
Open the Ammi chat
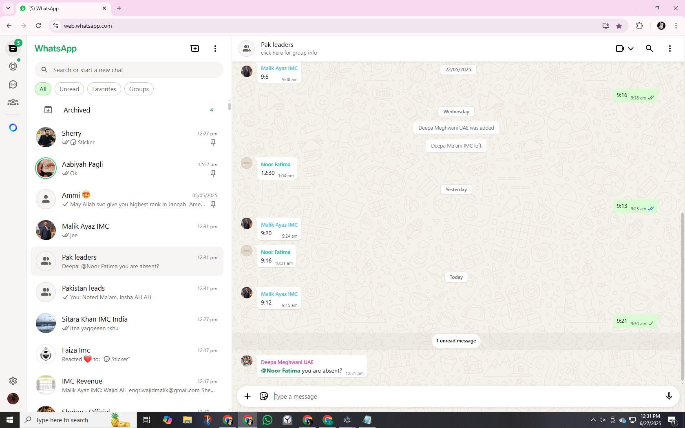tap(127, 199)
